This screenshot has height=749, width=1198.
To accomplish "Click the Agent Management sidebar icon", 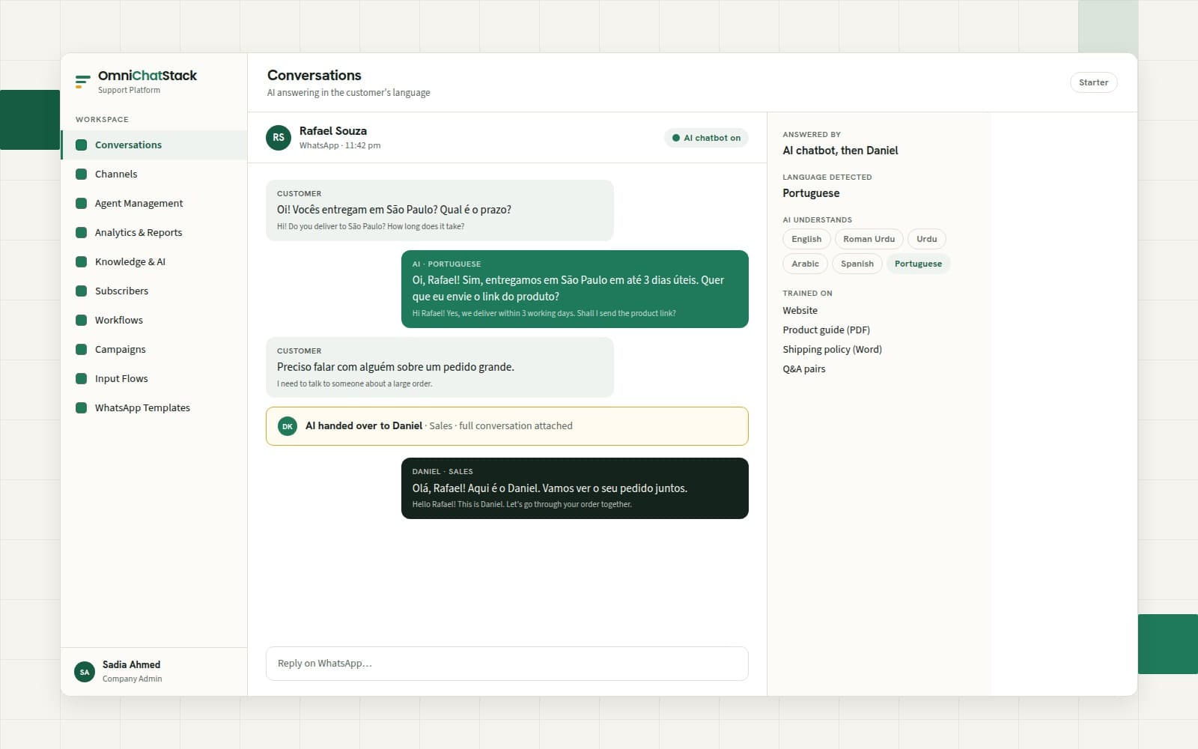I will pyautogui.click(x=82, y=203).
